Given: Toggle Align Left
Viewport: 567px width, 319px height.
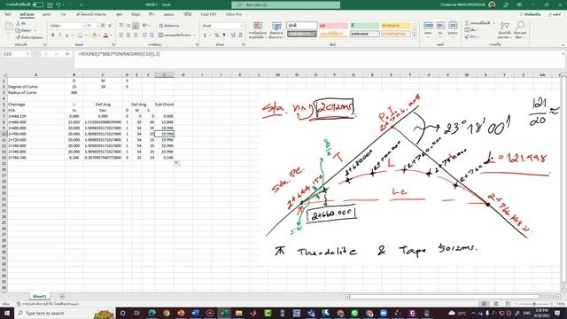Looking at the screenshot, I should pyautogui.click(x=121, y=35).
